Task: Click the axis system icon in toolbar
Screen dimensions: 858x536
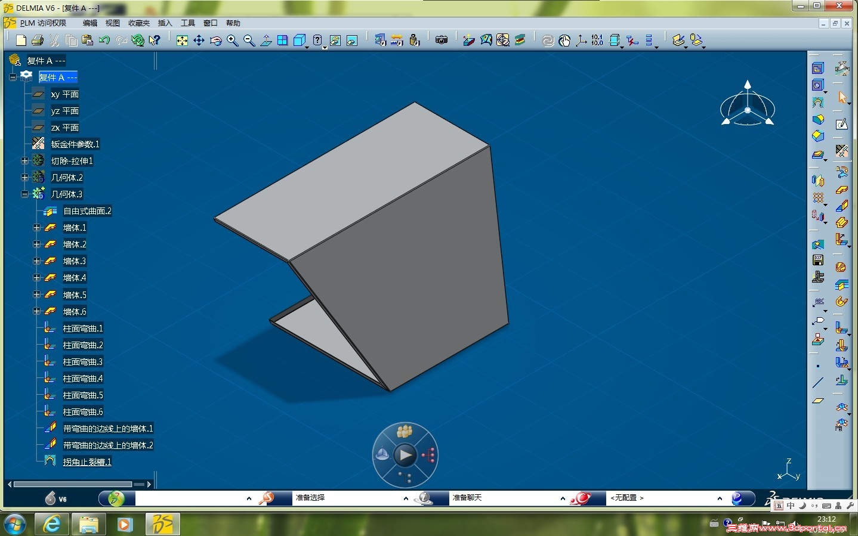Action: [x=581, y=40]
